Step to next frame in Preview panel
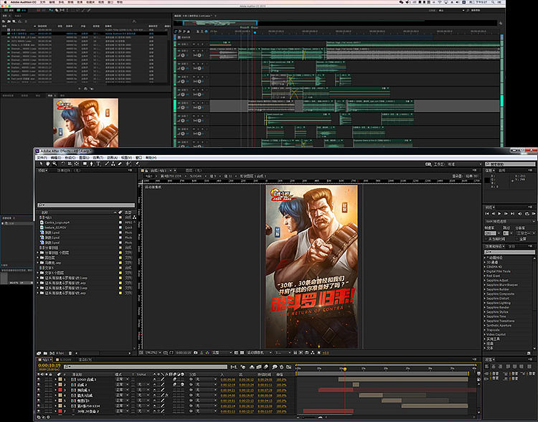The image size is (538, 422). coord(506,214)
